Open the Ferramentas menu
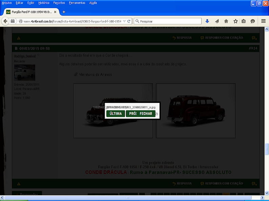 click(77, 3)
